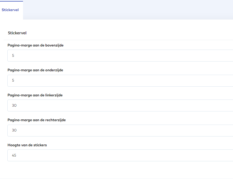This screenshot has width=233, height=179.
Task: Place cursor on value 5 in onderzijde field
Action: (x=13, y=81)
